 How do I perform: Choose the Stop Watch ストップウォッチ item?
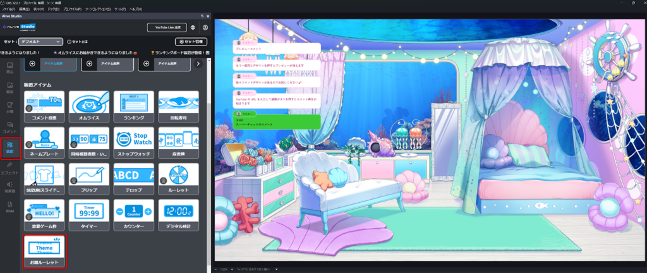[133, 142]
